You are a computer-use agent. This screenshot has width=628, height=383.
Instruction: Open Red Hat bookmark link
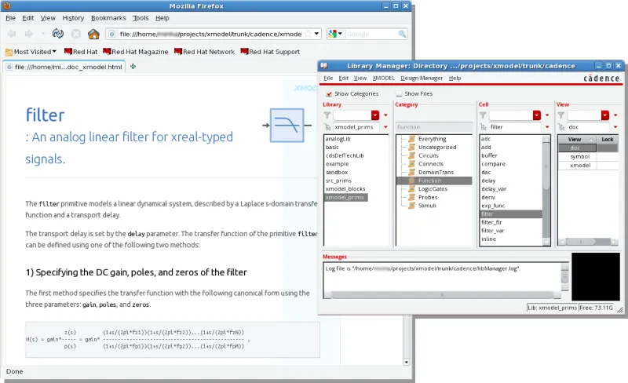[81, 52]
